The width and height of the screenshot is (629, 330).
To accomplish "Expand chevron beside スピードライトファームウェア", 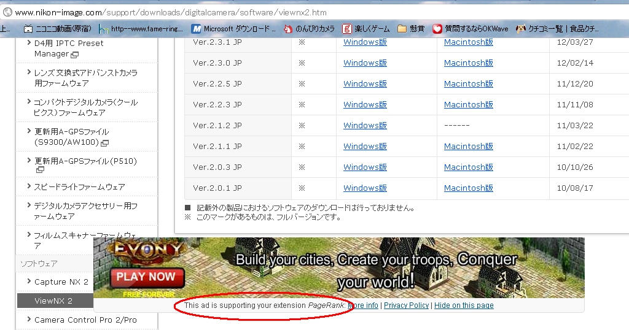I will (29, 186).
